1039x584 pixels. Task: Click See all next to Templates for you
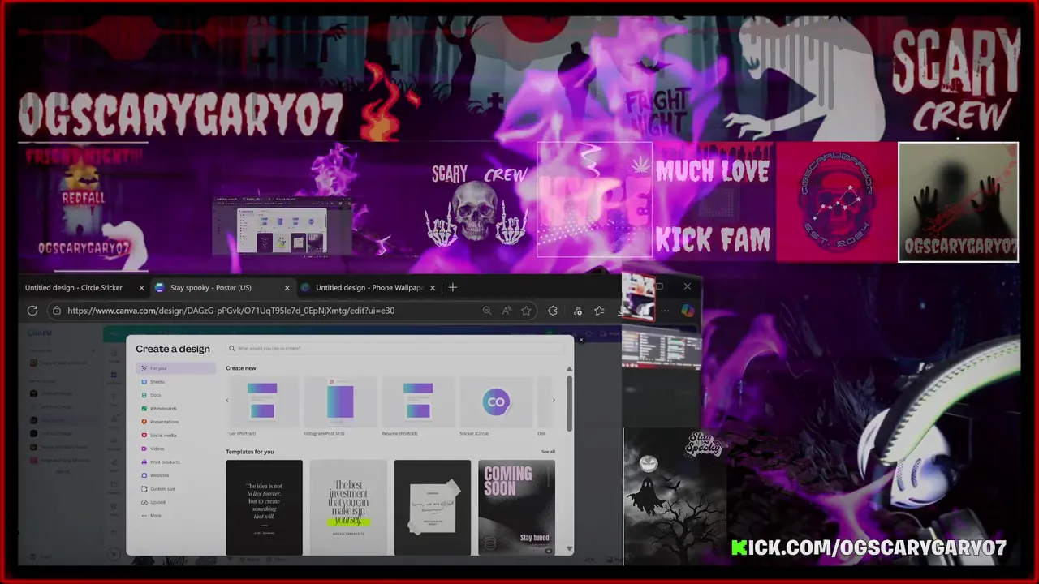coord(549,452)
